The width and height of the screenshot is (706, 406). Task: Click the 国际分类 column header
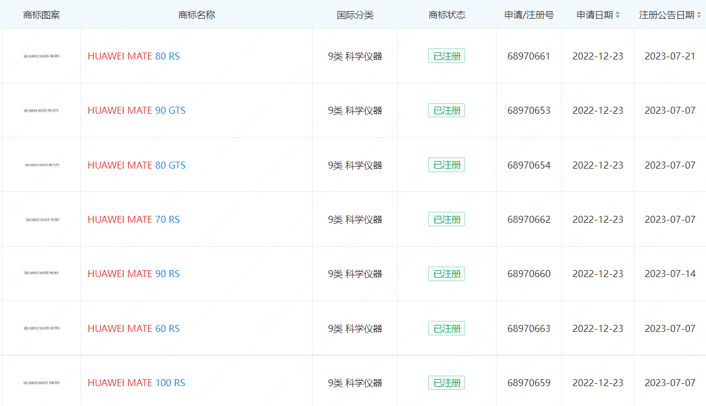(x=355, y=15)
